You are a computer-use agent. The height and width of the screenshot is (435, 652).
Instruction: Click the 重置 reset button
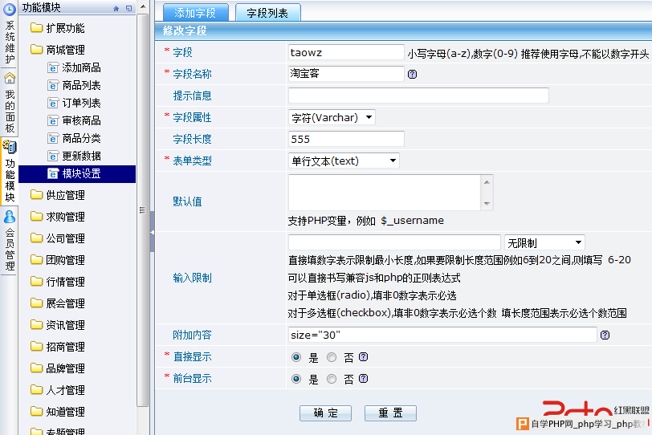[x=390, y=413]
